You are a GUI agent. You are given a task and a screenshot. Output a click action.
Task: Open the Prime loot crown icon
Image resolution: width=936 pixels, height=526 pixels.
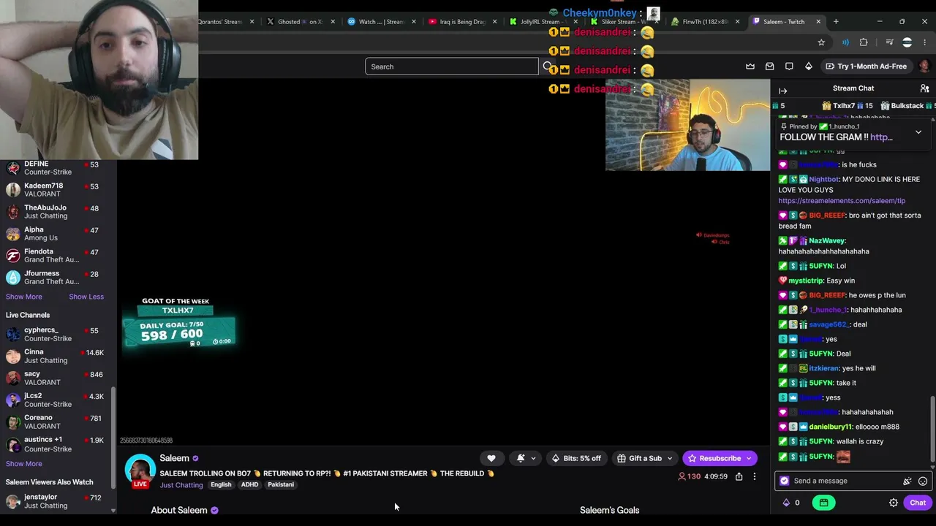tap(750, 66)
